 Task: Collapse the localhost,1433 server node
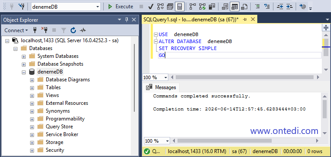(7, 40)
